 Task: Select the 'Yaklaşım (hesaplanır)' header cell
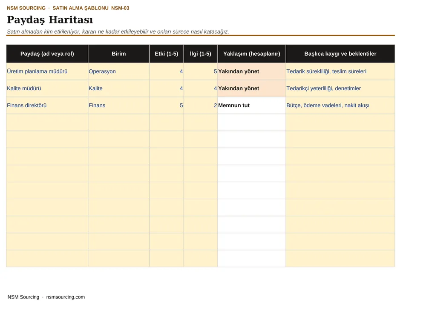[x=252, y=54]
